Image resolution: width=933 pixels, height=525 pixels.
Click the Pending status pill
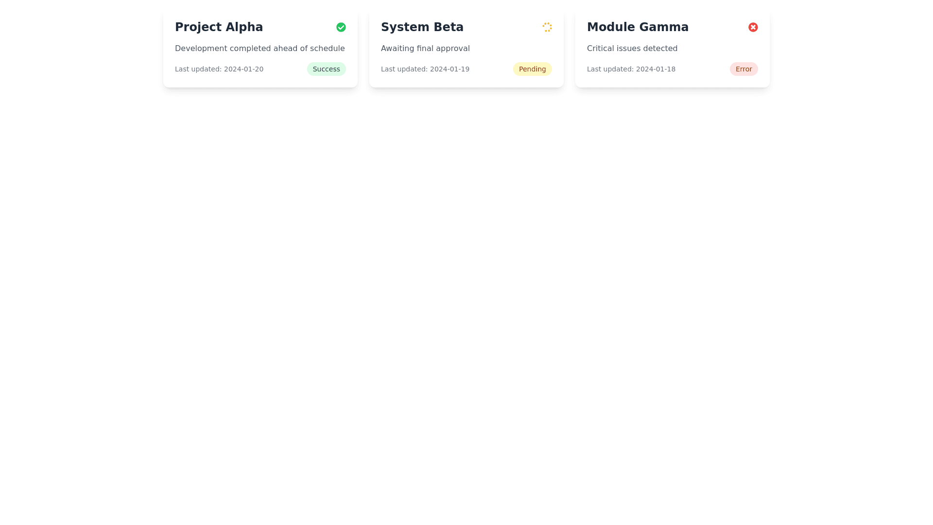532,69
